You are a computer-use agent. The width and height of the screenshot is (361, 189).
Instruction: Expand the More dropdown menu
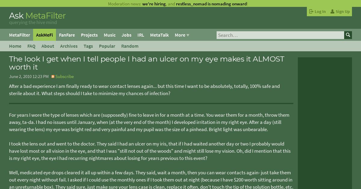tap(182, 35)
